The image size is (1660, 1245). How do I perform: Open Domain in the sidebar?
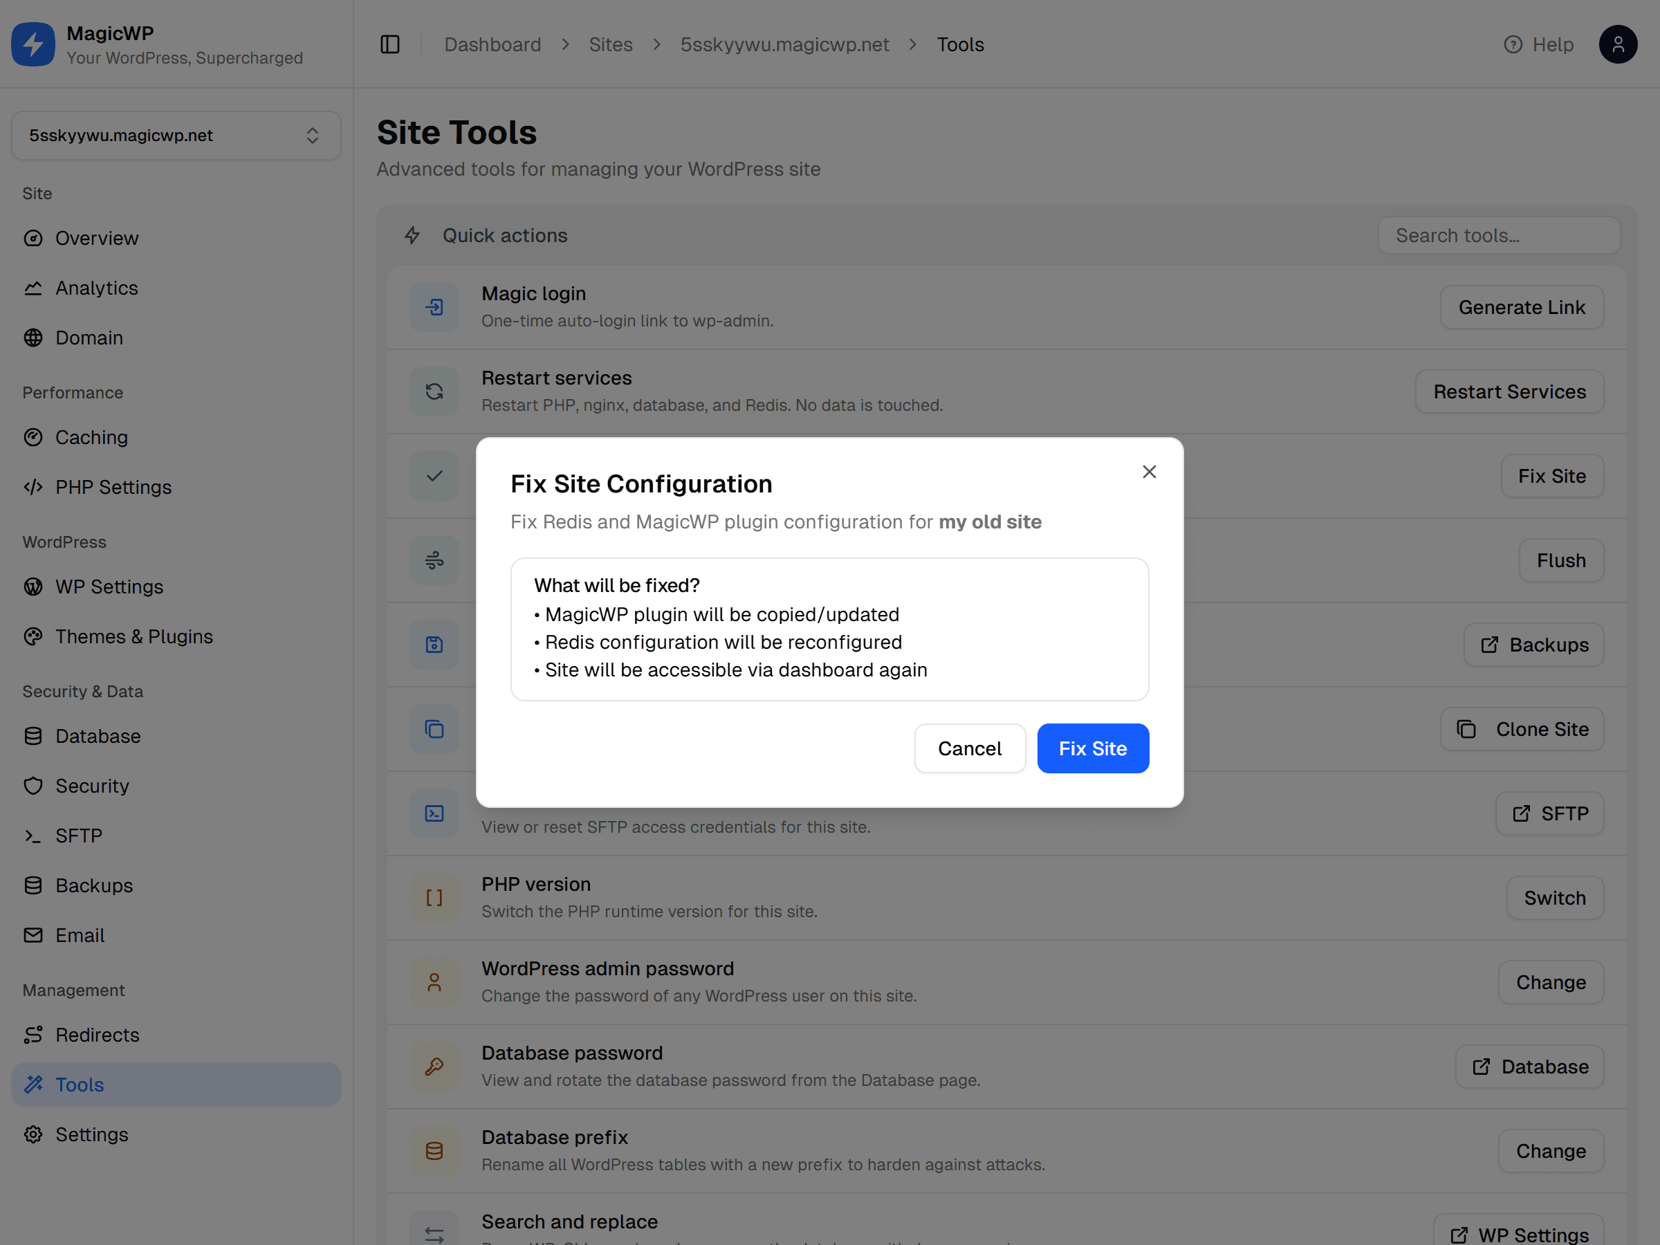[176, 338]
